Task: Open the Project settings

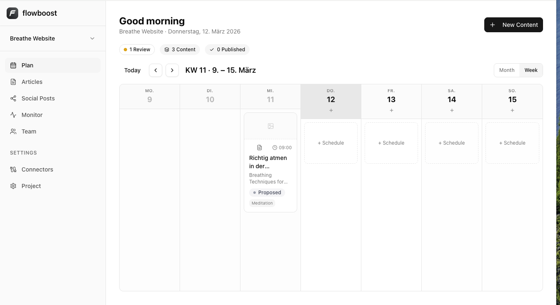Action: pos(31,186)
